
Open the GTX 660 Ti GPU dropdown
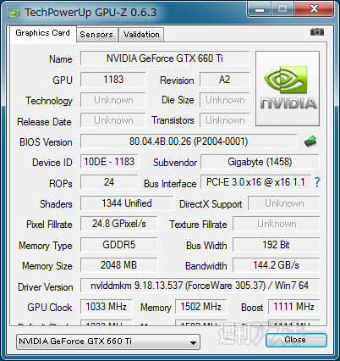[x=108, y=342]
